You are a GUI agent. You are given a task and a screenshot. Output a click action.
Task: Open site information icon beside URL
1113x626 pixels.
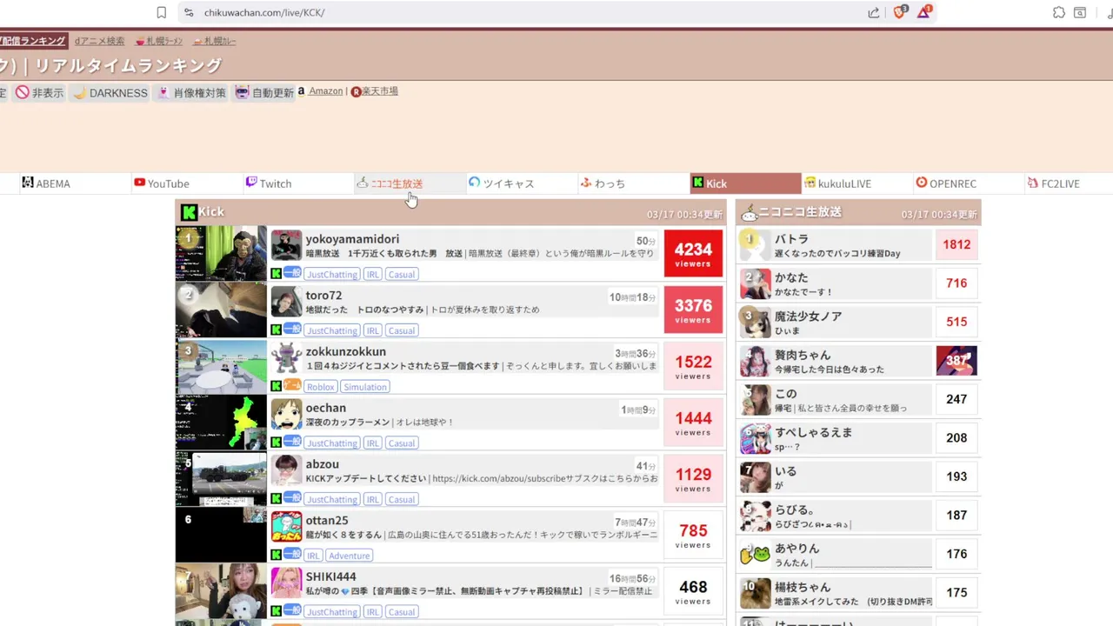pyautogui.click(x=188, y=12)
